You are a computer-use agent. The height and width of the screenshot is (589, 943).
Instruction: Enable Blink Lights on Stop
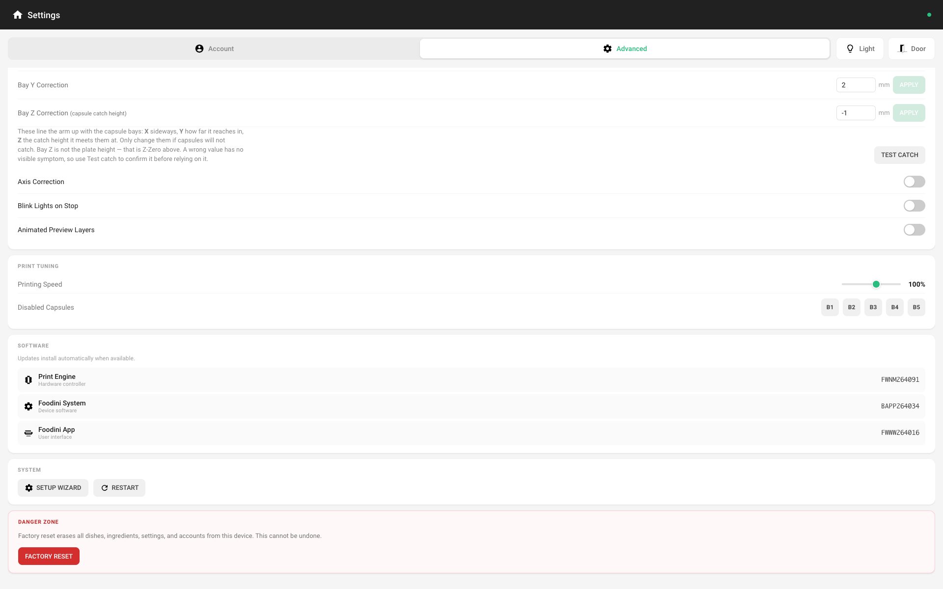914,206
